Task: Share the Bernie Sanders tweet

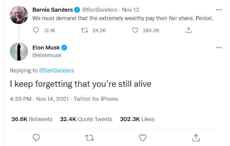Action: pos(189,30)
